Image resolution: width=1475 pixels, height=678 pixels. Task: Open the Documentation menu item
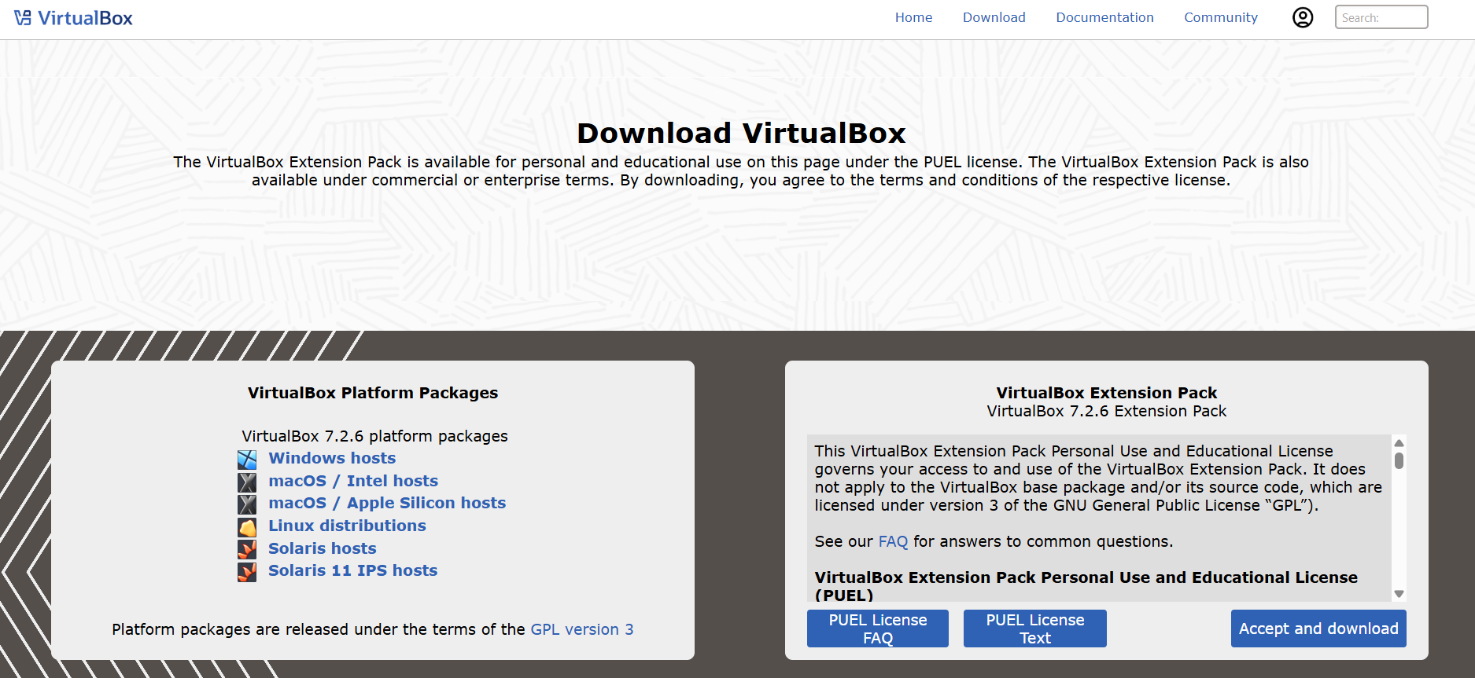pyautogui.click(x=1104, y=17)
